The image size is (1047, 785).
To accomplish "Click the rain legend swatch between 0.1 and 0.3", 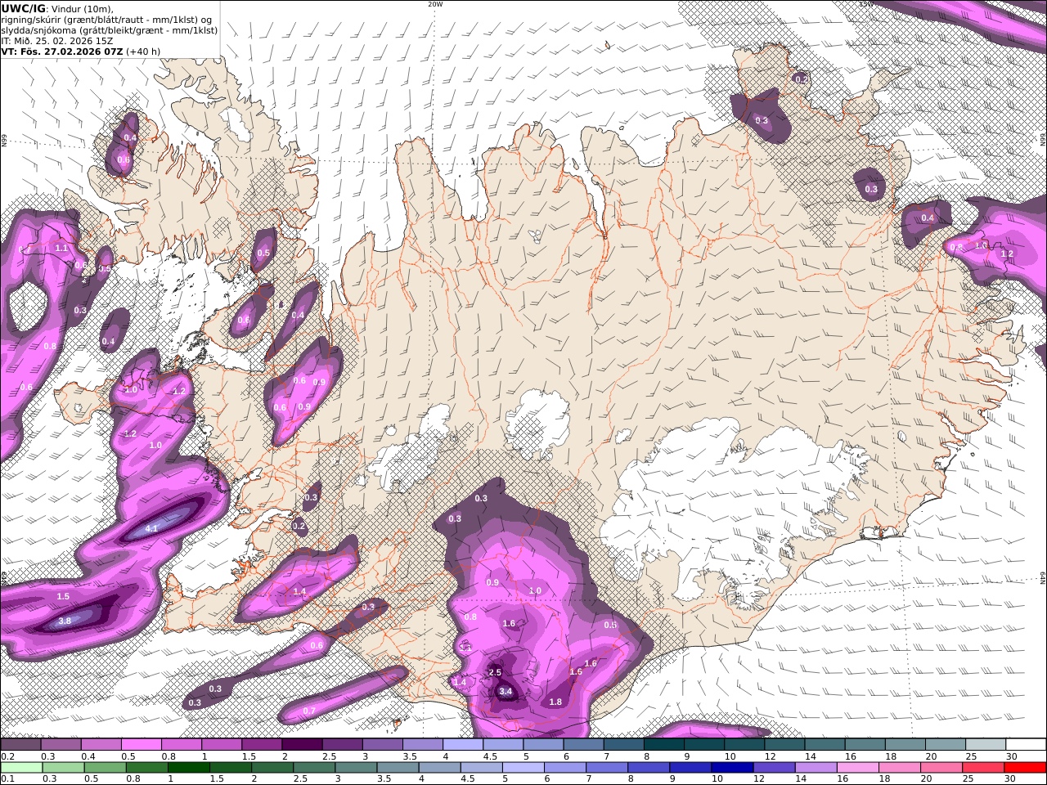I will (21, 767).
